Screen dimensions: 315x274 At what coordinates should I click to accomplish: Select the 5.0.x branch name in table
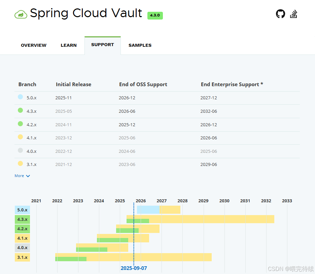(x=32, y=98)
